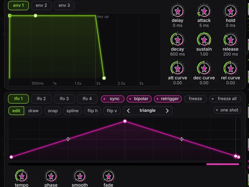The image size is (249, 187).
Task: Click the dec curve knob
Action: 204,69
